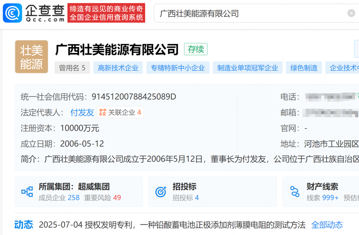Click the 绿色制造 tag
The width and height of the screenshot is (359, 235).
coord(304,68)
